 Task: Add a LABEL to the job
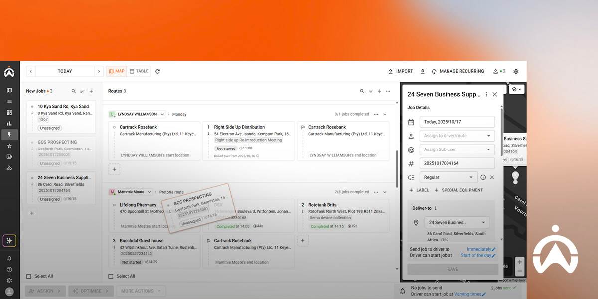pos(419,190)
